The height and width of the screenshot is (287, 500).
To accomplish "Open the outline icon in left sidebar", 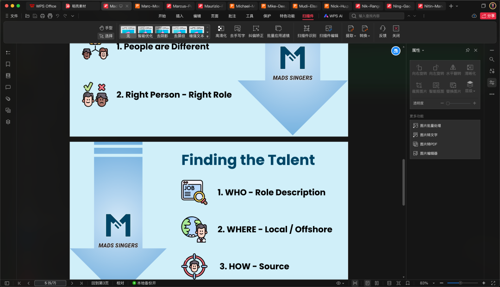I will pyautogui.click(x=8, y=53).
